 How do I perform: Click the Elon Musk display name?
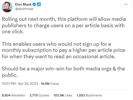pyautogui.click(x=23, y=4)
